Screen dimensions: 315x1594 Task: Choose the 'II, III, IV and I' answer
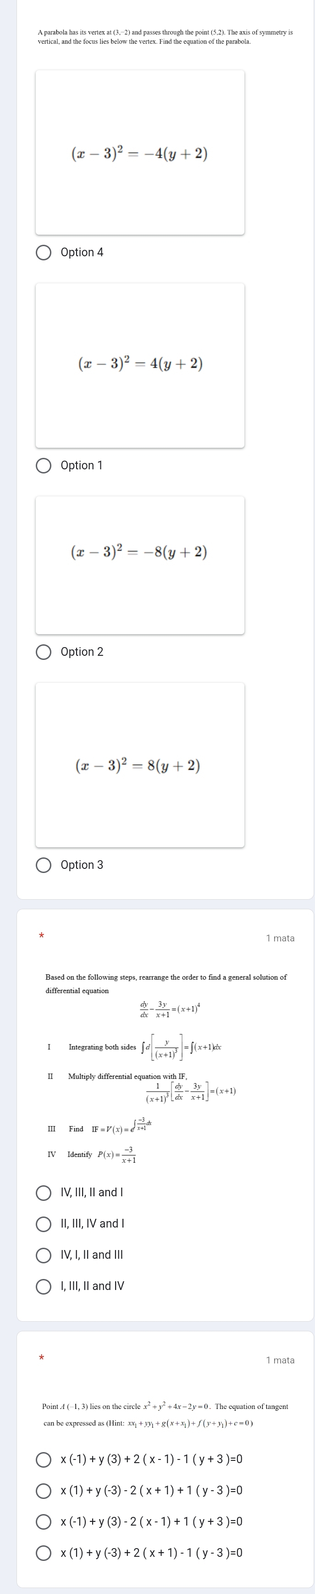43,1223
